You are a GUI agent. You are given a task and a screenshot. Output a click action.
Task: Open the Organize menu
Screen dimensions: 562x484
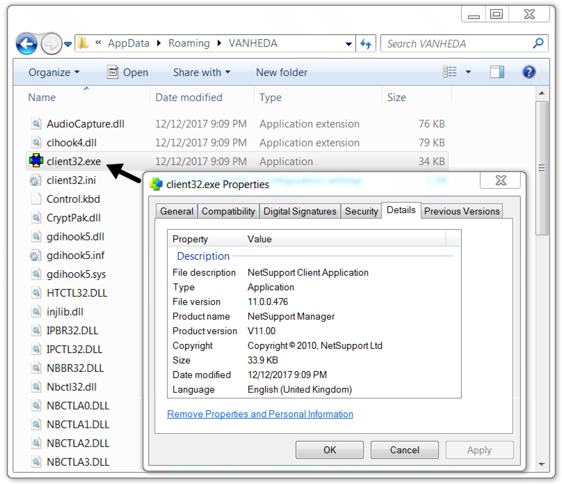(x=54, y=72)
